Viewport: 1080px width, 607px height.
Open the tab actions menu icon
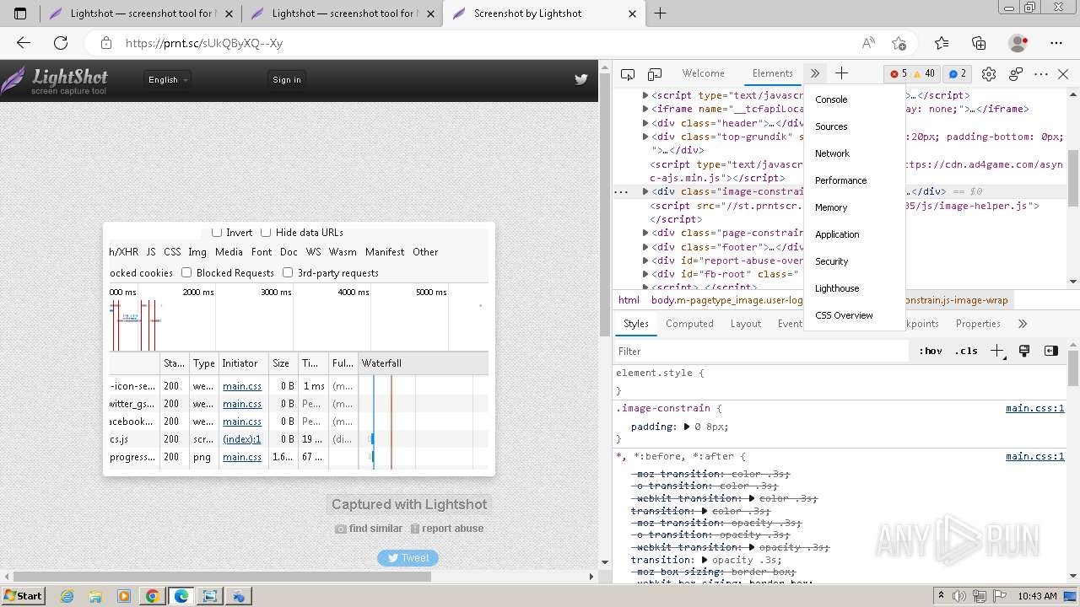pos(20,13)
